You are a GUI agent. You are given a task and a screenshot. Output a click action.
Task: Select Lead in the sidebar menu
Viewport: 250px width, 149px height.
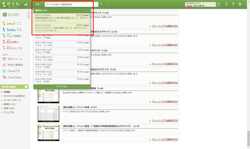[x=11, y=23]
